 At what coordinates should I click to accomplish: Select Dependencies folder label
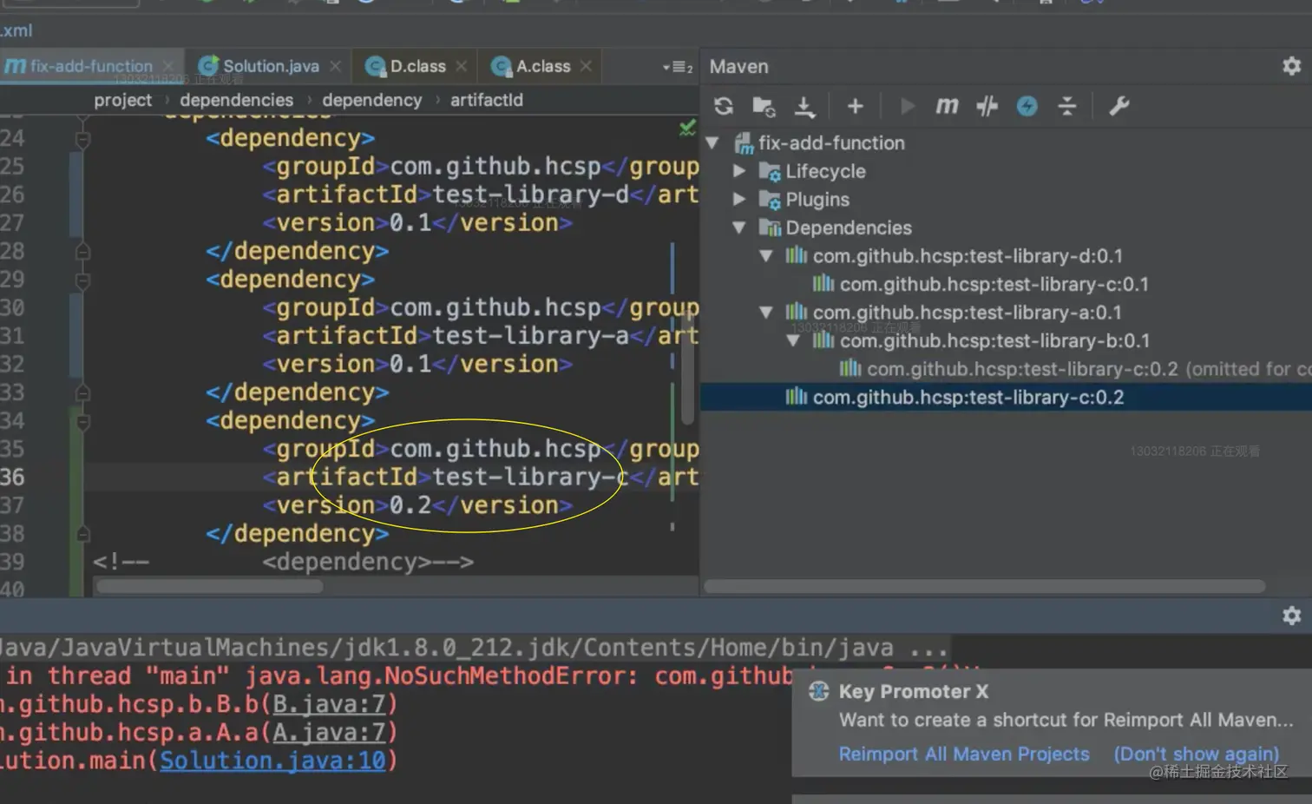(x=849, y=227)
